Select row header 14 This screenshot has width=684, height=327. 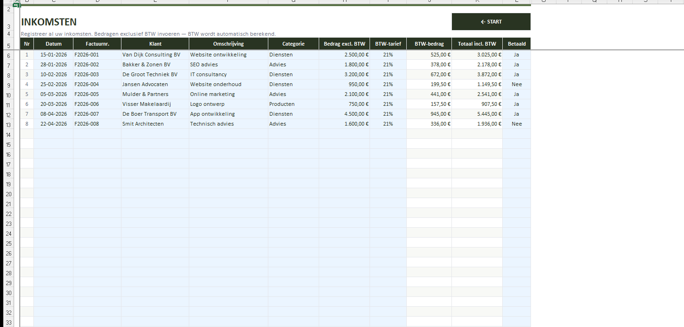[x=8, y=135]
